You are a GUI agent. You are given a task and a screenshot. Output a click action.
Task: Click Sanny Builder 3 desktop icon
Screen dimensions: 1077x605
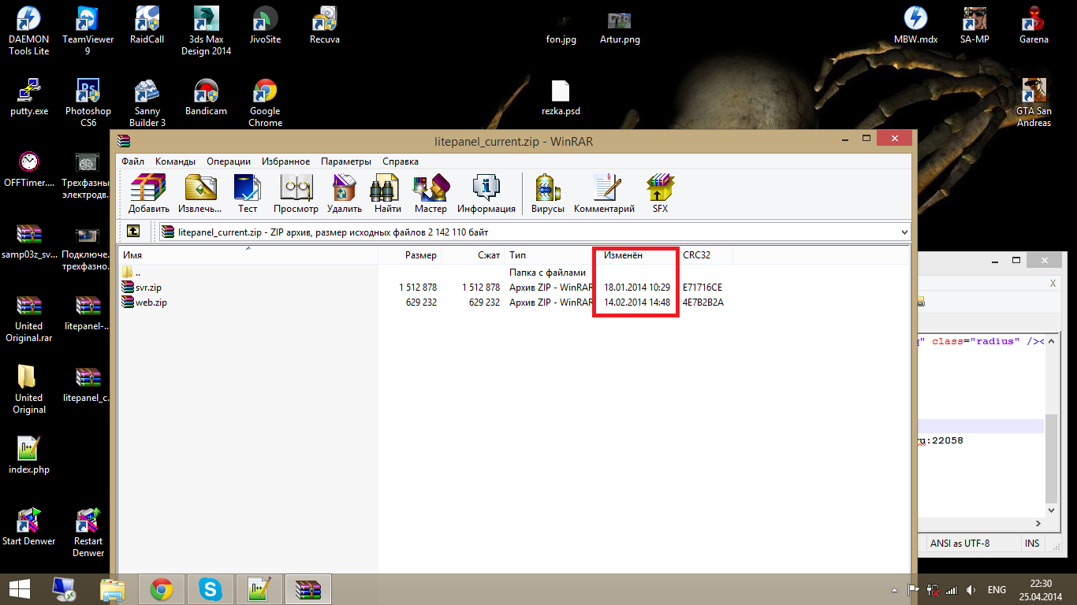coord(147,102)
